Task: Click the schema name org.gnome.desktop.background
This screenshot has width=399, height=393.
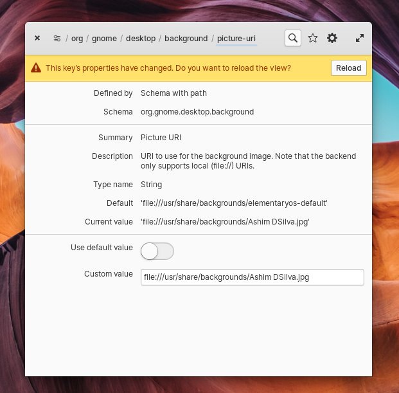Action: coord(197,112)
